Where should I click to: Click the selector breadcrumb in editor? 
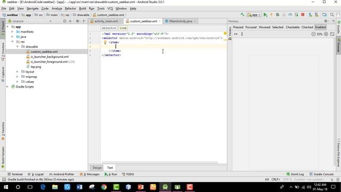(x=109, y=28)
